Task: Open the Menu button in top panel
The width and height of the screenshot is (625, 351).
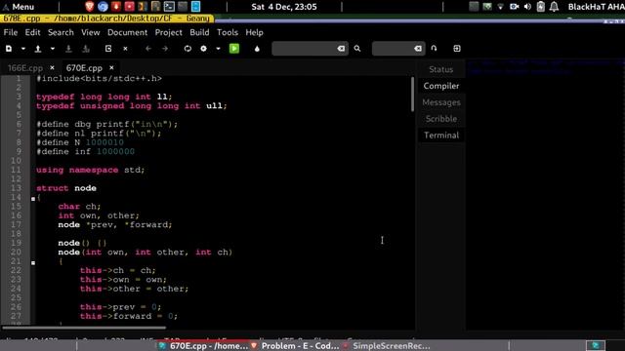Action: tap(19, 7)
